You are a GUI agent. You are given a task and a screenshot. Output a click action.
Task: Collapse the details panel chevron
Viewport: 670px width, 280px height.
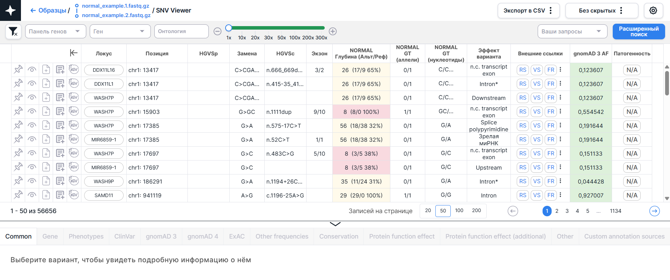point(335,224)
